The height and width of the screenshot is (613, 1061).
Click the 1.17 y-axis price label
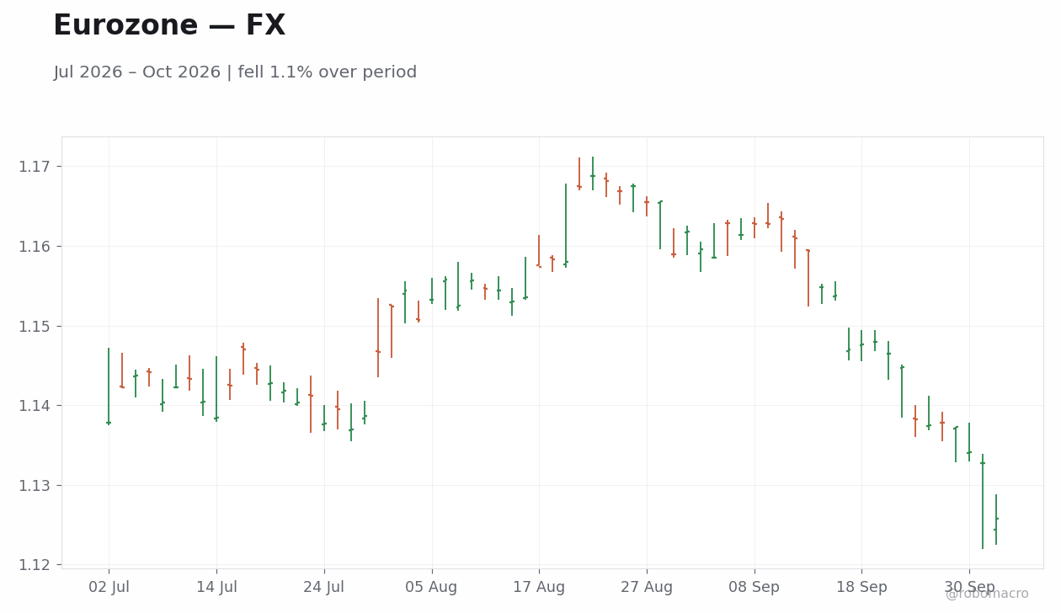click(x=34, y=167)
